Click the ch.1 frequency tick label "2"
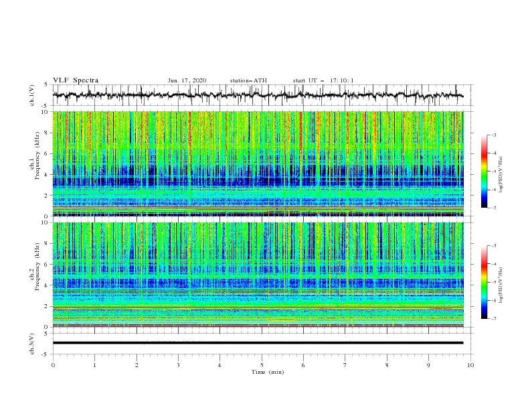This screenshot has height=410, width=530. (x=47, y=195)
